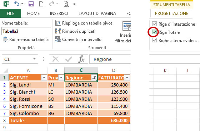Screen dimensions: 200x131
Task: Click the Insert Slicer filter icon
Action: click(126, 26)
